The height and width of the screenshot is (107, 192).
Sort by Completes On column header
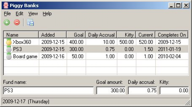pyautogui.click(x=172, y=35)
